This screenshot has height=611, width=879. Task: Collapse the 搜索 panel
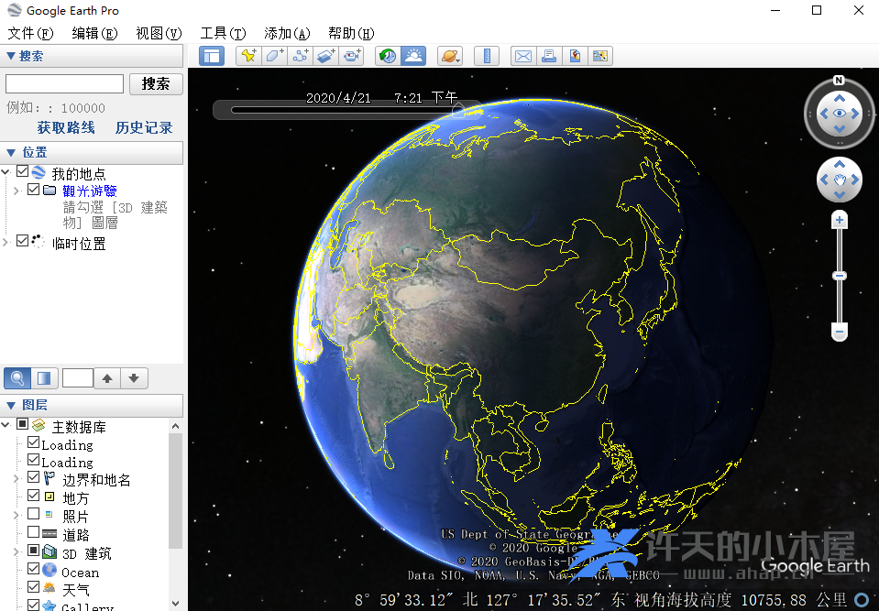point(11,56)
